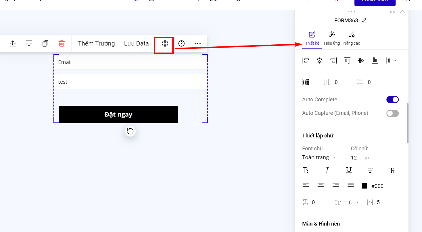This screenshot has width=422, height=232.
Task: Enable Auto Capture (Email, Phone) toggle
Action: tap(392, 113)
